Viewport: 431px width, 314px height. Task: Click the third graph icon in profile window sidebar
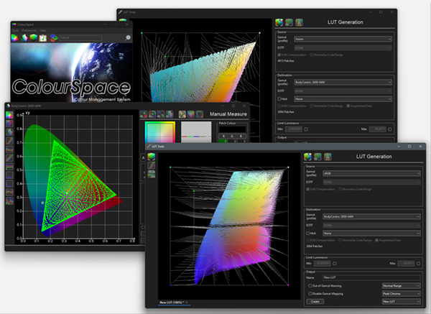[x=9, y=132]
